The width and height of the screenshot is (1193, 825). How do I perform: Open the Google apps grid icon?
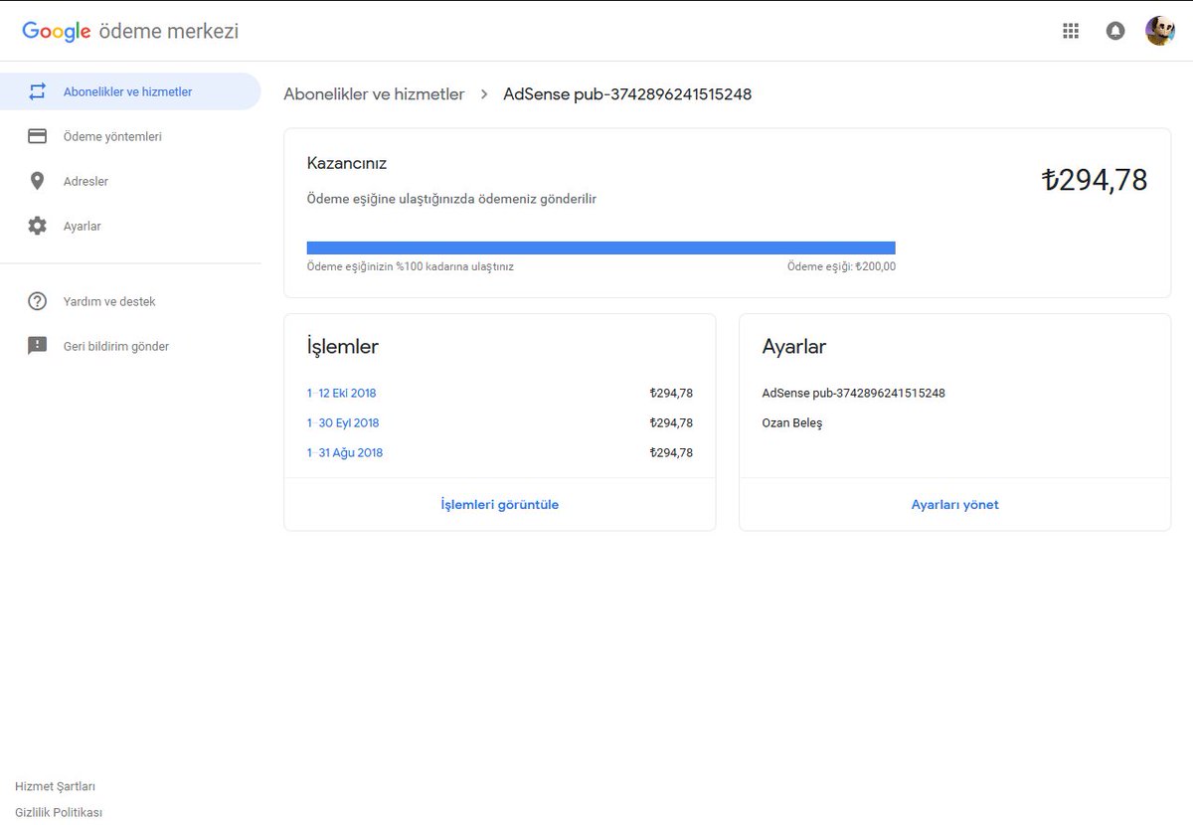coord(1071,31)
